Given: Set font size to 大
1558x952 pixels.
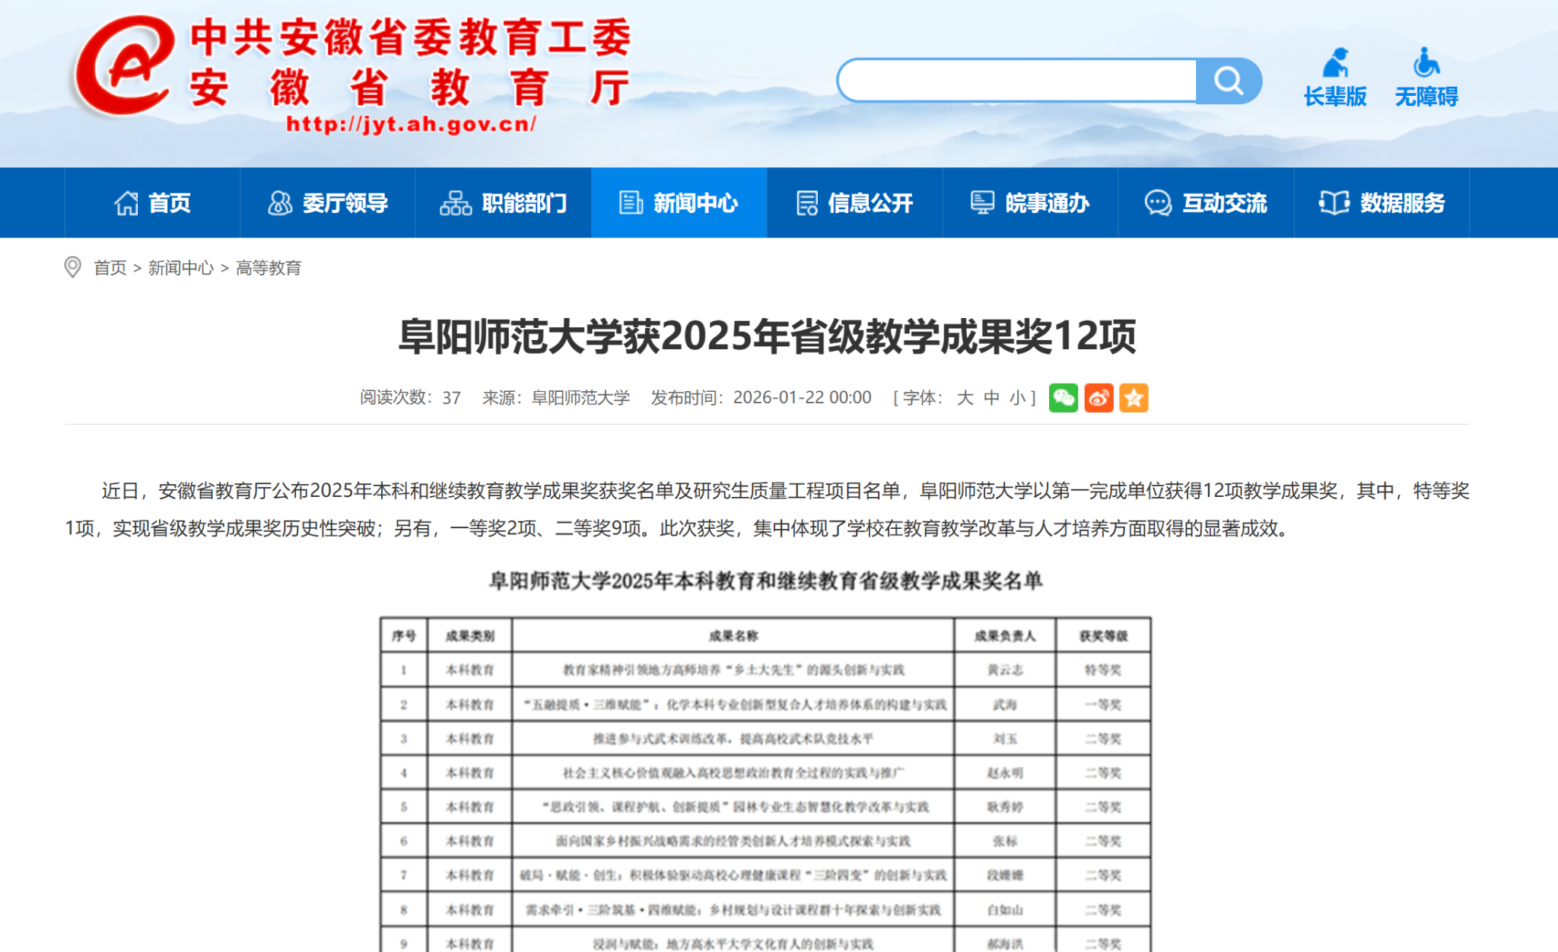Looking at the screenshot, I should click(x=965, y=398).
